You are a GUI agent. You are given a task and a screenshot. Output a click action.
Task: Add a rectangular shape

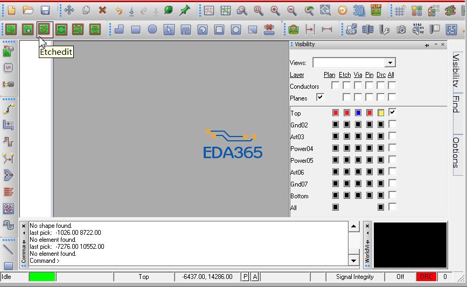136,30
